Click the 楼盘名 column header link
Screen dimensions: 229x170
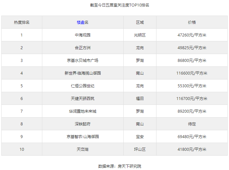coord(83,22)
